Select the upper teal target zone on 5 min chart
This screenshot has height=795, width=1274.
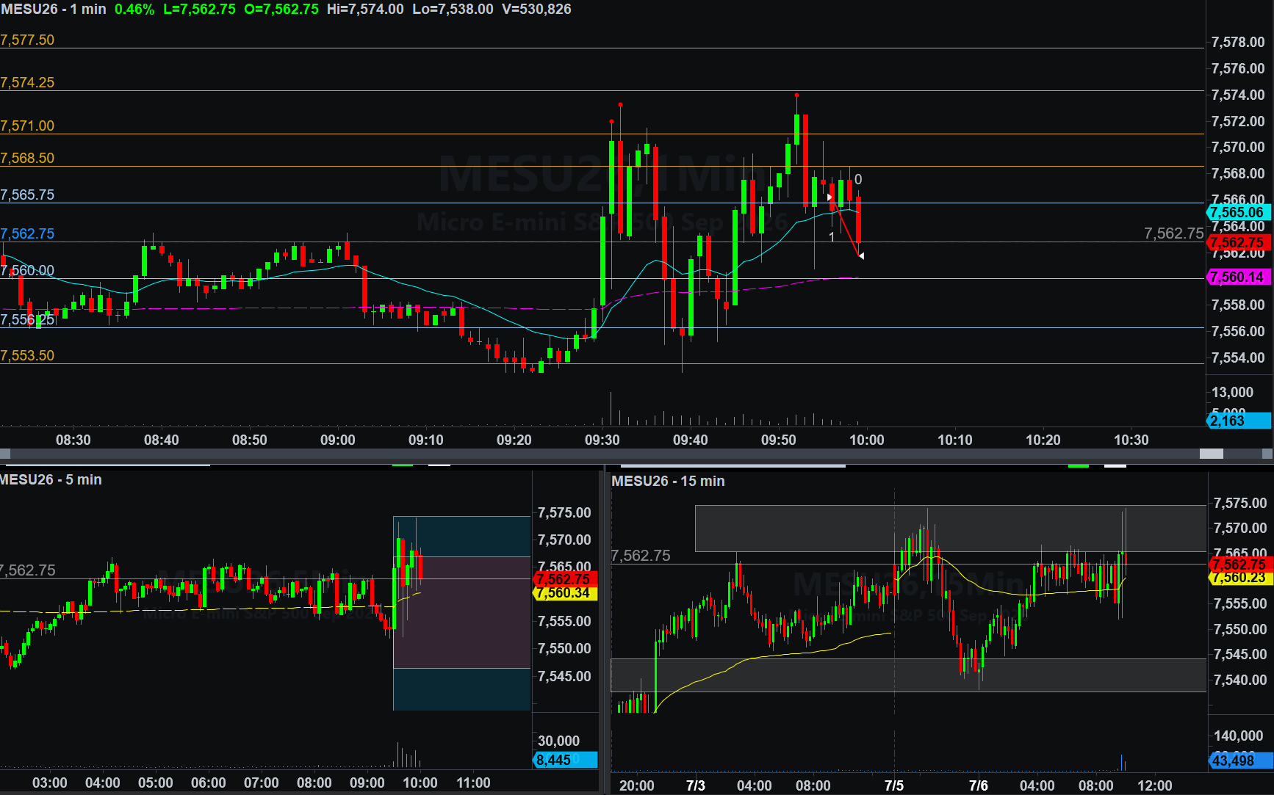462,537
